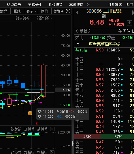
Task: Click the 融 margin badge under stock name
Action: (104, 16)
